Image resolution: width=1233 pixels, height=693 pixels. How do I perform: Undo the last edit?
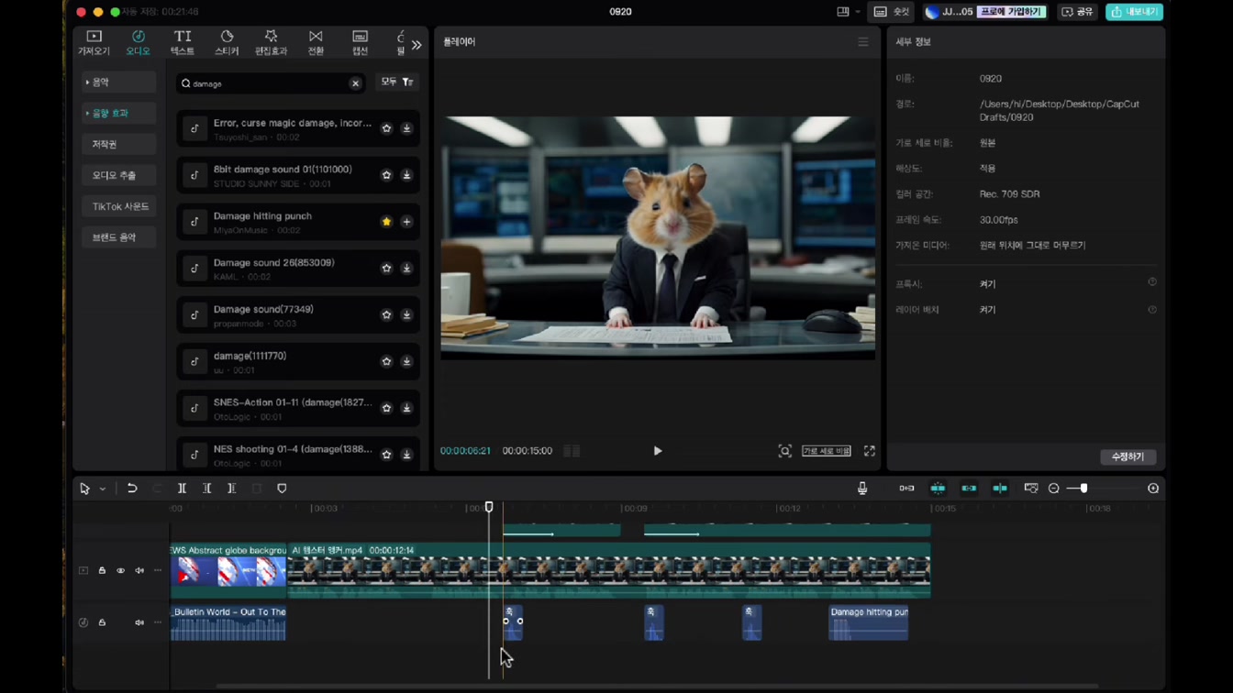click(x=132, y=489)
